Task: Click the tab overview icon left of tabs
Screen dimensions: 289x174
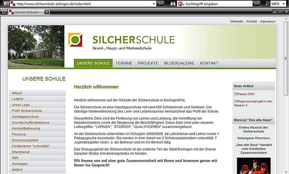Action: click(x=4, y=12)
